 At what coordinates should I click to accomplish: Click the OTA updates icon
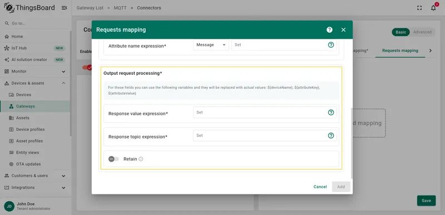pyautogui.click(x=11, y=164)
